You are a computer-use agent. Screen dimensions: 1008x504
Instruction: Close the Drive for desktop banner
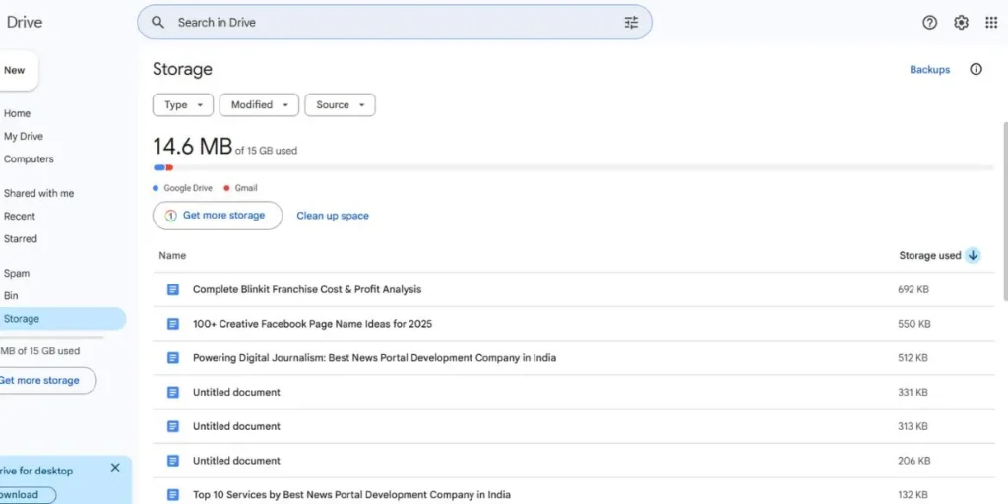pyautogui.click(x=115, y=468)
